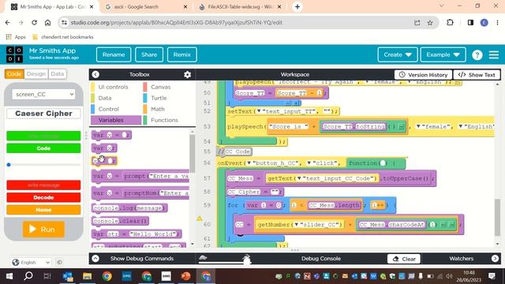Screen dimensions: 505x284
Task: Reload the page
Action: pyautogui.click(x=34, y=23)
